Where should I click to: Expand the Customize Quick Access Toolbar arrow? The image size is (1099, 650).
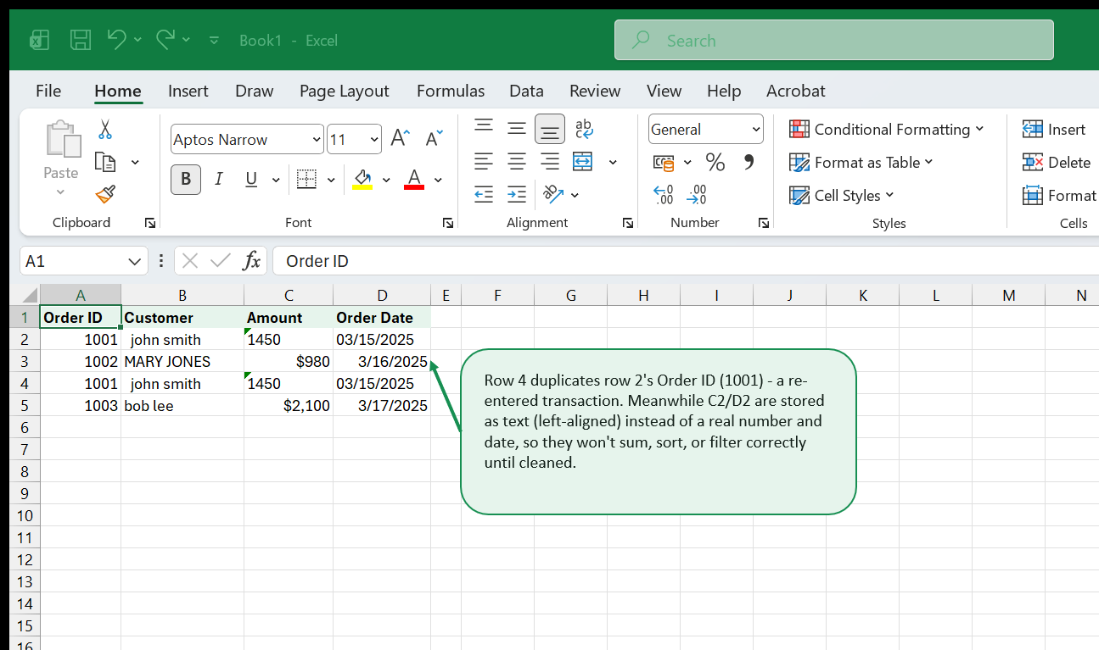[x=214, y=40]
